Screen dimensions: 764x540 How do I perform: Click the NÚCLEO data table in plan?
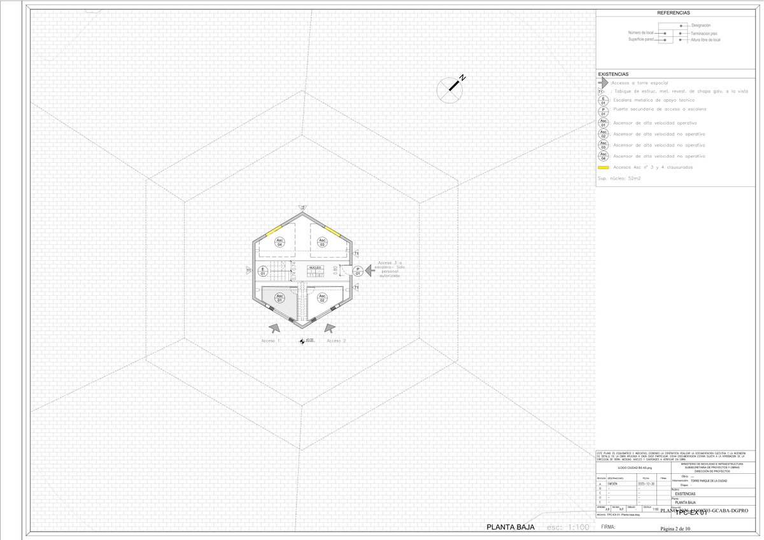coord(316,272)
